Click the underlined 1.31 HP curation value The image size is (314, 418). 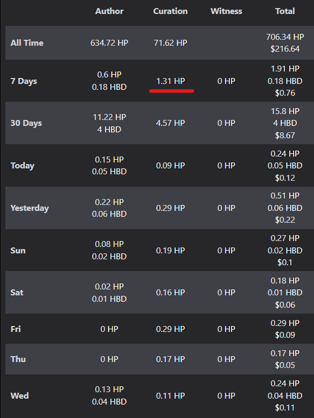pos(171,81)
